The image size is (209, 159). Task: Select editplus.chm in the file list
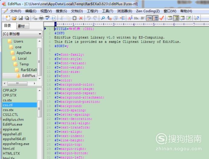13,120
